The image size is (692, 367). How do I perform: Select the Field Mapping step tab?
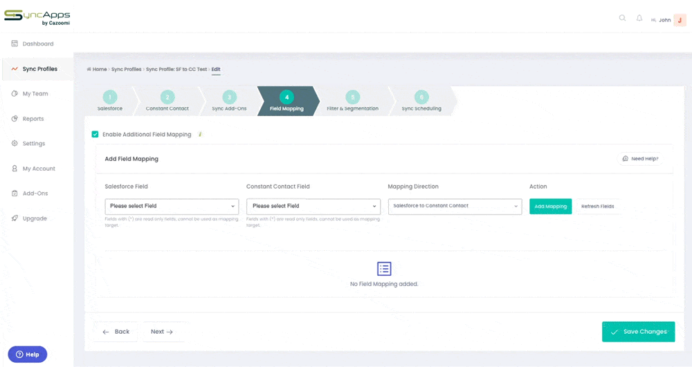(287, 101)
